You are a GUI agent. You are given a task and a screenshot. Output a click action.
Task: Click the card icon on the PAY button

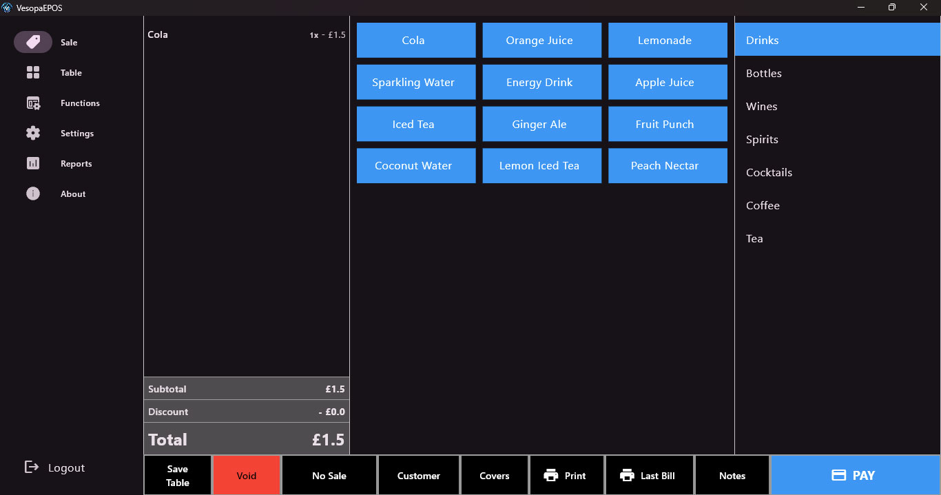838,475
